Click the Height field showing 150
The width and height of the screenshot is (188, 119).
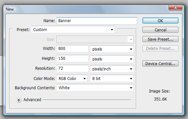click(x=73, y=59)
